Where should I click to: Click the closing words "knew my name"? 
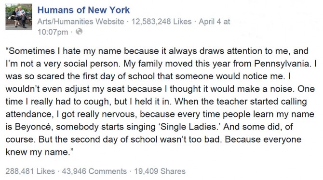(37, 152)
